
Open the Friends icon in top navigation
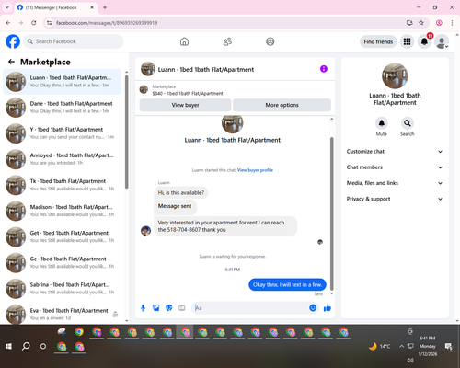(227, 41)
